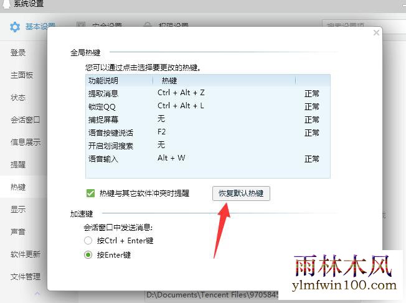The width and height of the screenshot is (406, 303).
Task: Select the 语音按键说话 hotkey row
Action: coord(207,133)
